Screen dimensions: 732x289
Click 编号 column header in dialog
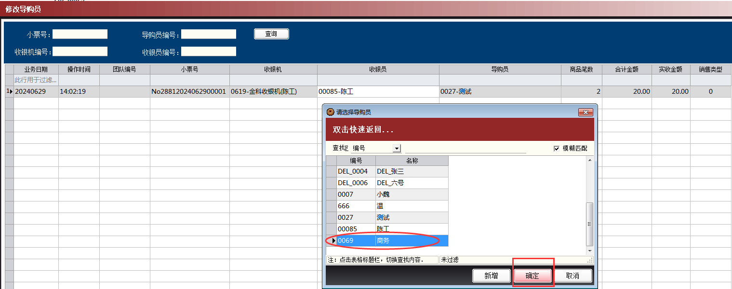[356, 161]
